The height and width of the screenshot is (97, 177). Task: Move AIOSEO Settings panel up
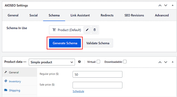coord(160,5)
